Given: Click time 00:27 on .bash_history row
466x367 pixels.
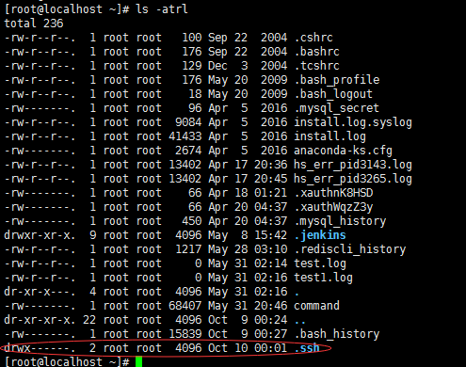Looking at the screenshot, I should (x=270, y=334).
